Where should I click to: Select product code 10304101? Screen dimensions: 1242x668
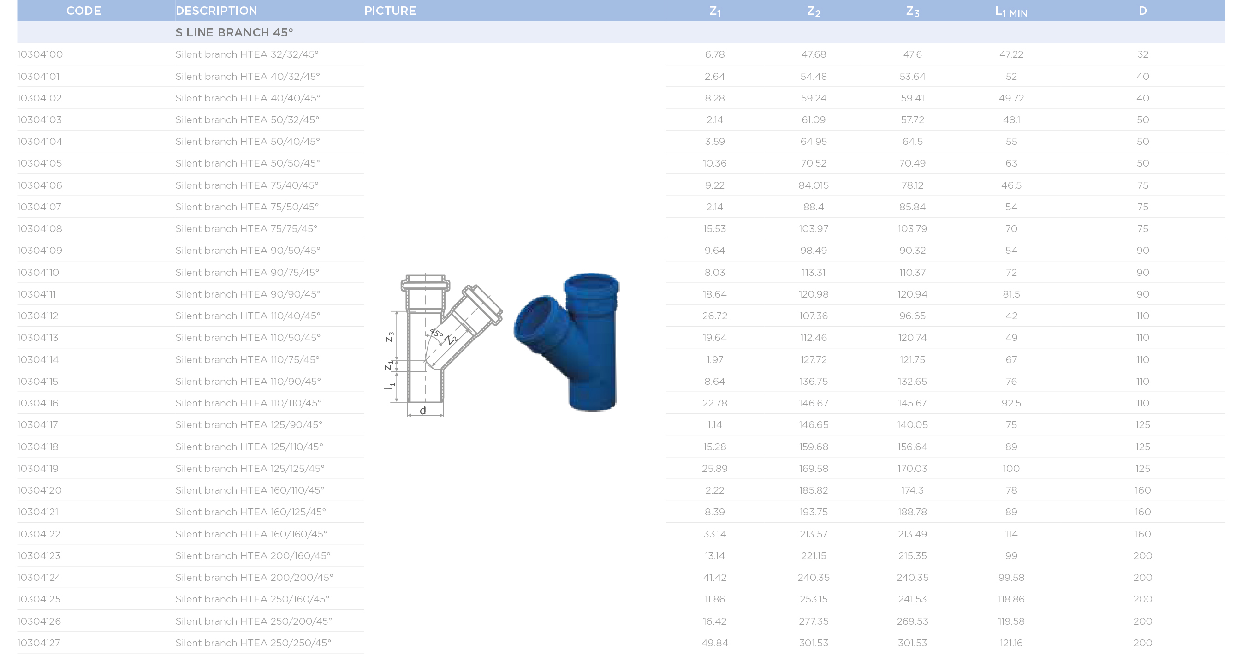click(x=39, y=76)
